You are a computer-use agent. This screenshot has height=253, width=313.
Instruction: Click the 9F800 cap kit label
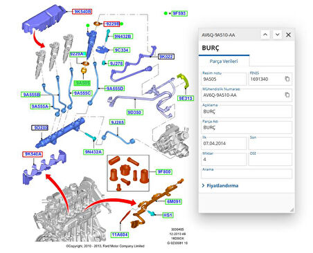[163, 171]
